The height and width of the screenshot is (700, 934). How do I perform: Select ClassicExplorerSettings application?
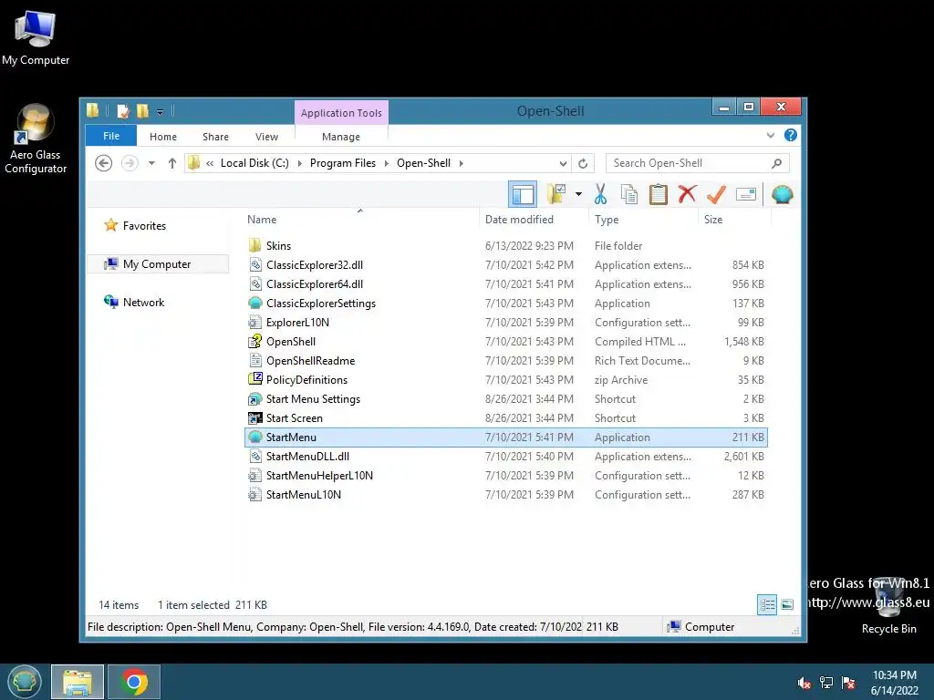(x=506, y=303)
